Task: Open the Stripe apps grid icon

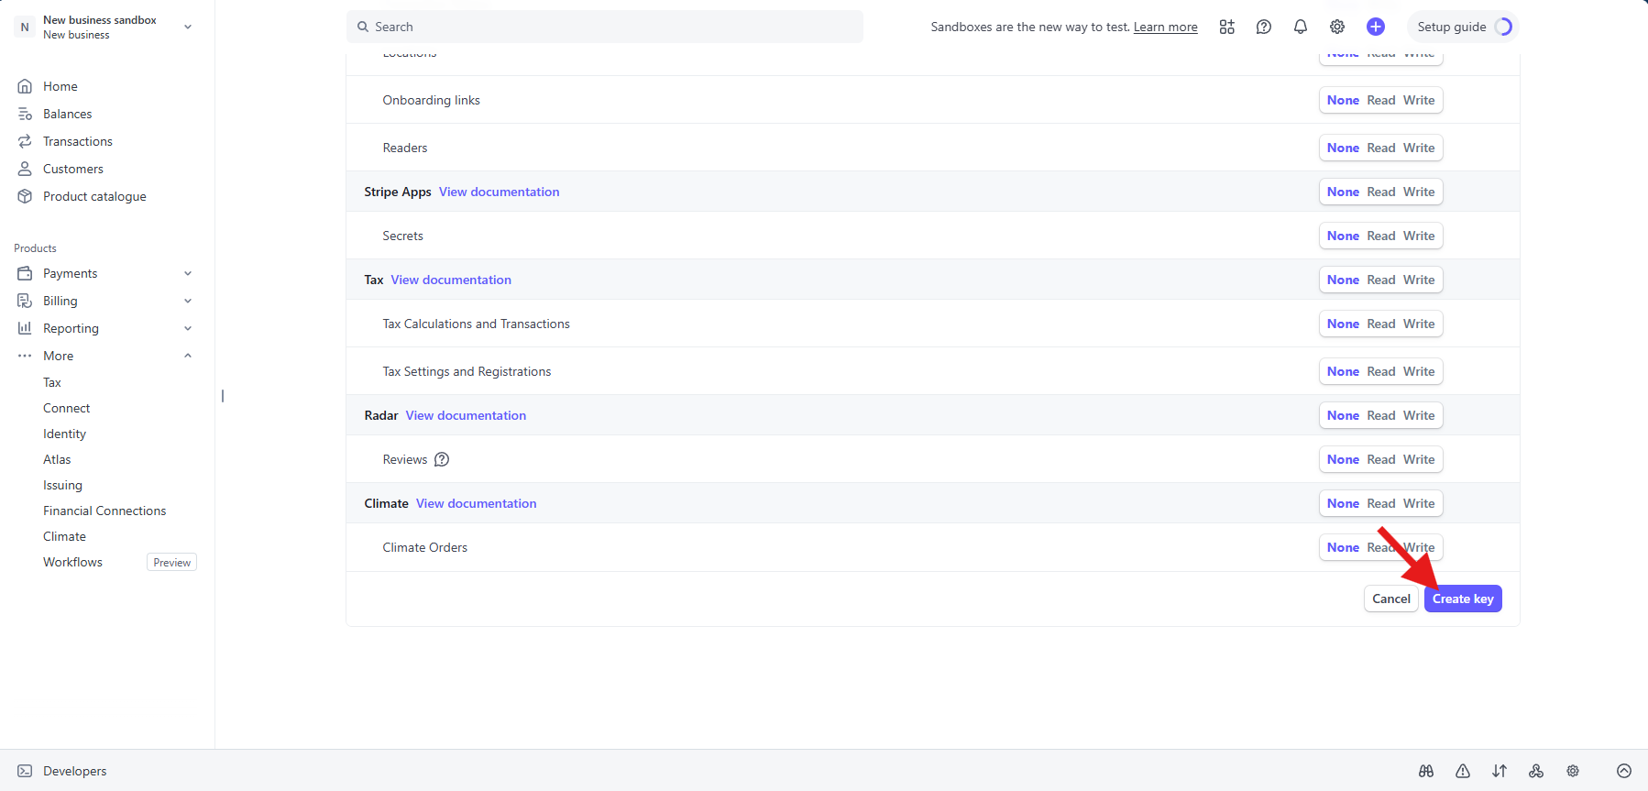Action: pos(1226,27)
